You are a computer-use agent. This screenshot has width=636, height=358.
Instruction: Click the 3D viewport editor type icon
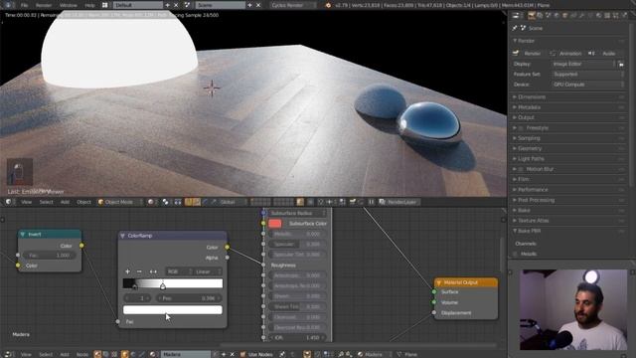9,202
